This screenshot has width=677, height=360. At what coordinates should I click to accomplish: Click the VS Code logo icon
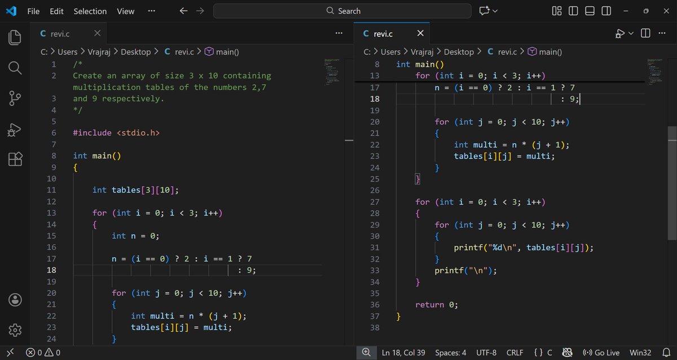(11, 11)
